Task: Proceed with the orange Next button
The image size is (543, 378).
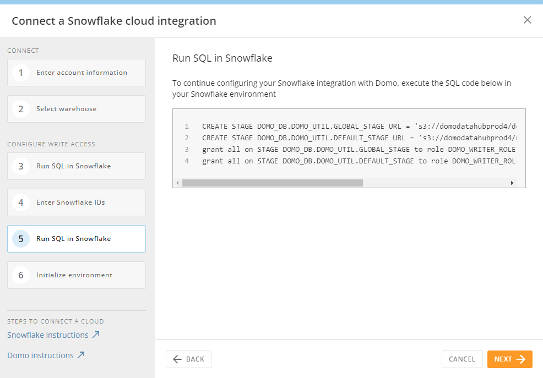Action: [509, 359]
